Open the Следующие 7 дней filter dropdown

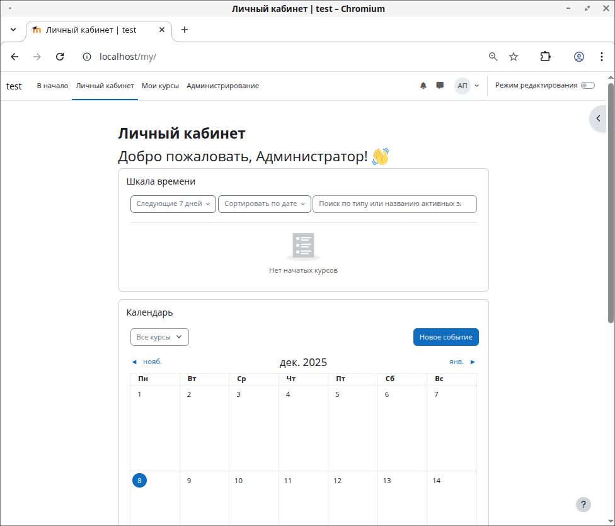coord(173,204)
